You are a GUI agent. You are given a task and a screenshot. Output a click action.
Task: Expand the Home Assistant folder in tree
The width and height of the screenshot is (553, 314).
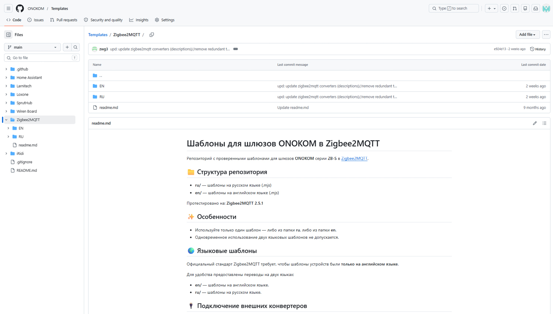[x=6, y=78]
